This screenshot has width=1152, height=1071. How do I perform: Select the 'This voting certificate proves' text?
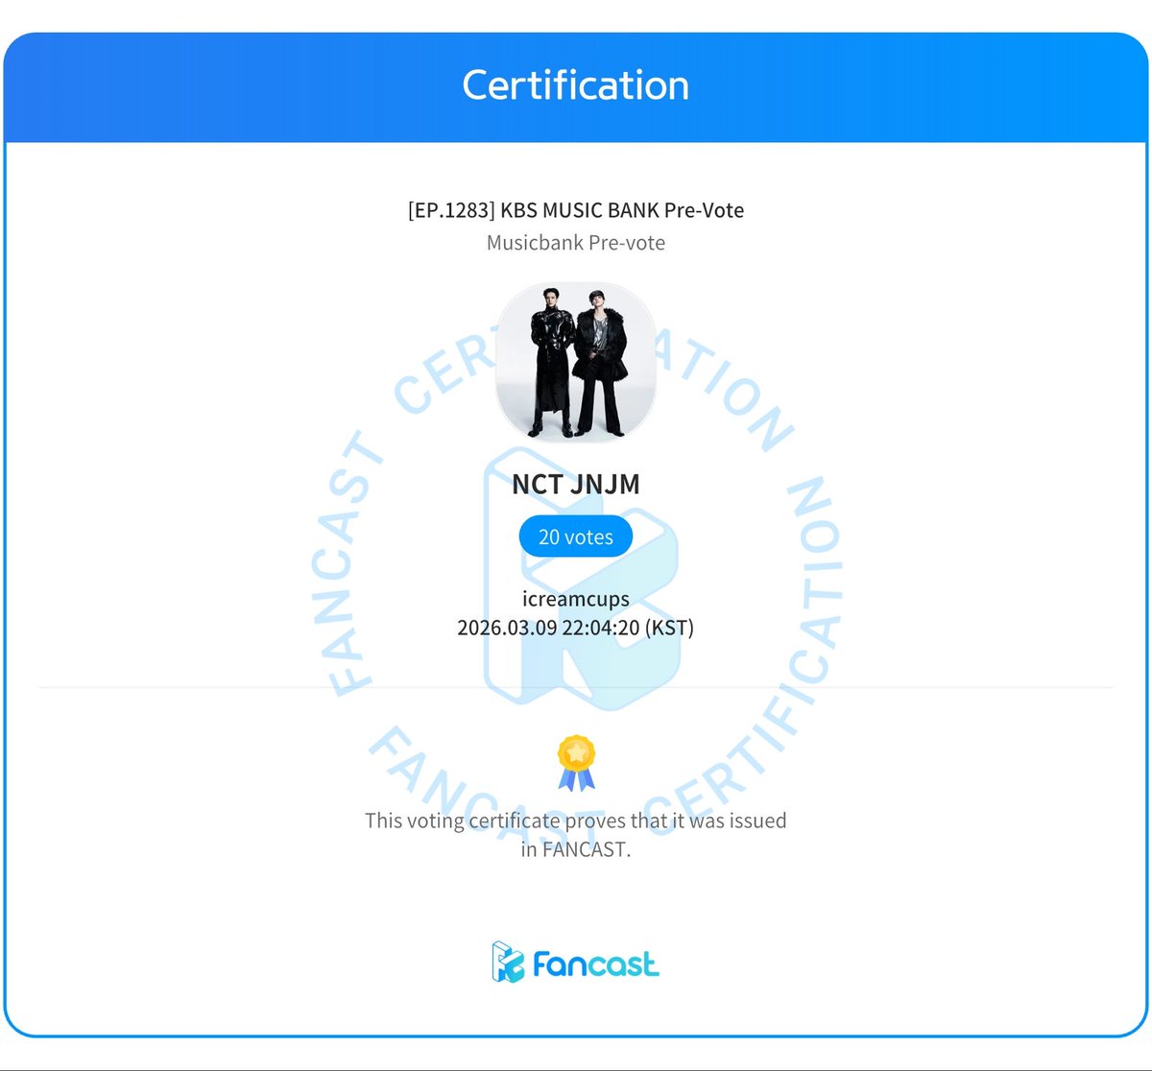coord(576,835)
